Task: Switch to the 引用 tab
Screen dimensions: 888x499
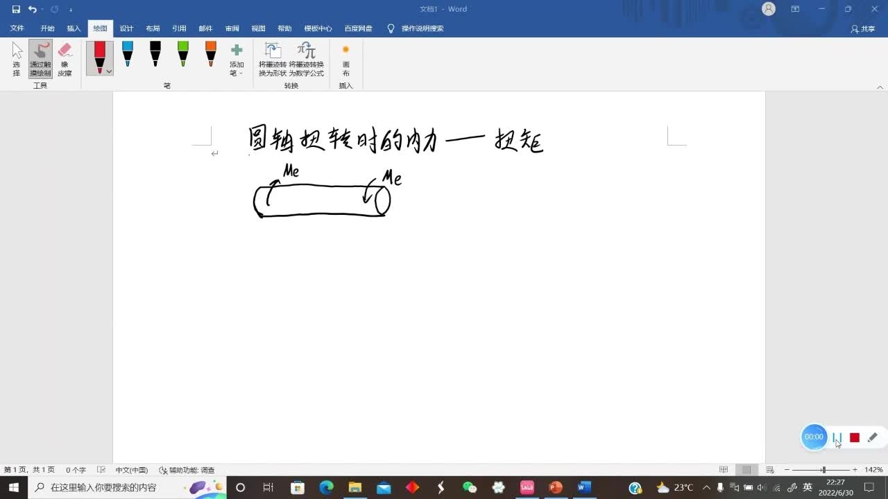Action: pyautogui.click(x=179, y=28)
